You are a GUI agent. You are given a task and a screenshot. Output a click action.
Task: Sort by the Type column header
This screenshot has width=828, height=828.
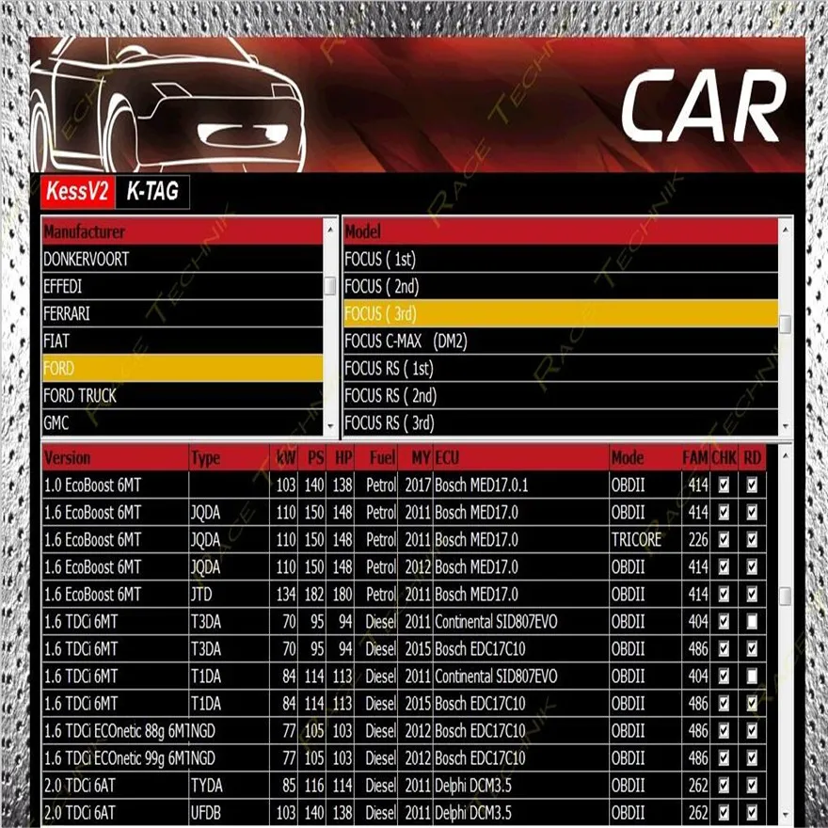click(230, 457)
